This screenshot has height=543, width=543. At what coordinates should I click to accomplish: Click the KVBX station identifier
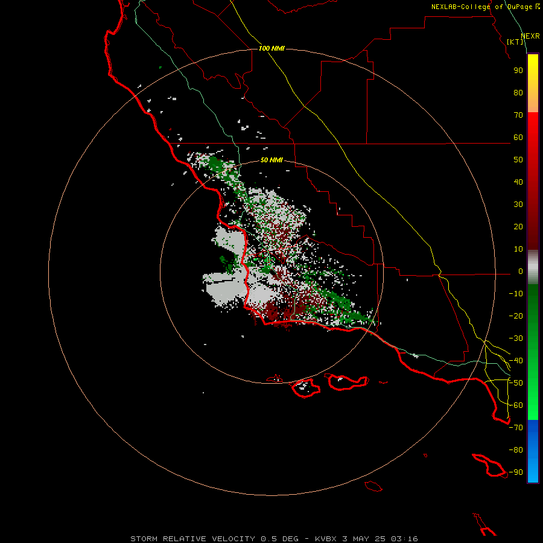(x=326, y=539)
